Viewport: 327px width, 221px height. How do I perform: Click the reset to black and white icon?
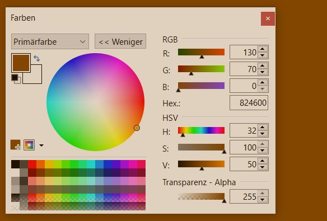coord(16,79)
